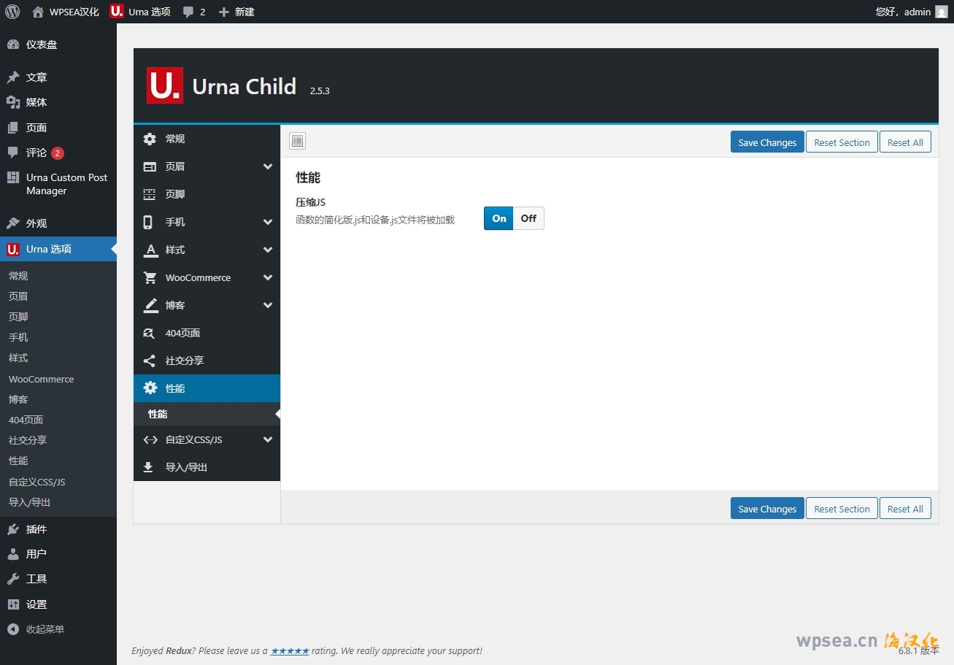Click the 新建 plus button in admin bar
954x665 pixels.
coord(236,12)
